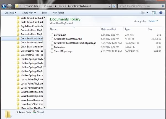Click the NHD File type cell

pyautogui.click(x=129, y=39)
